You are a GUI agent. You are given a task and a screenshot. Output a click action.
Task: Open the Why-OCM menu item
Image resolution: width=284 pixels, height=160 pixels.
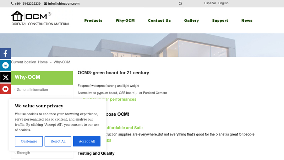coord(125,21)
